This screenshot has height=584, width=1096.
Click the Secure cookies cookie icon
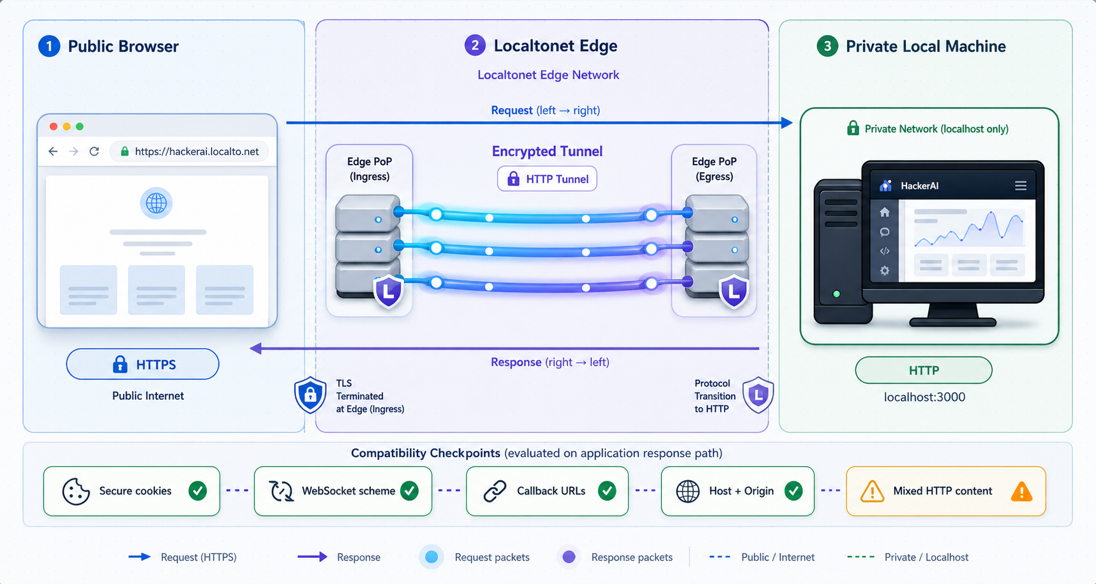pyautogui.click(x=76, y=492)
